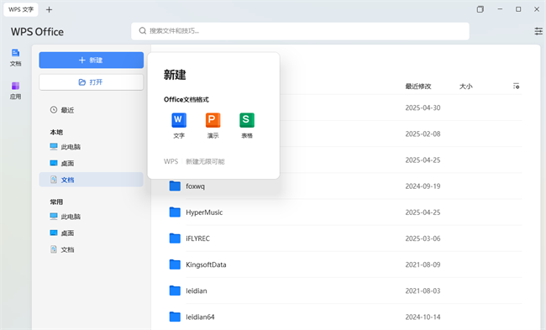
Task: Create a new 演示 presentation
Action: coord(213,126)
